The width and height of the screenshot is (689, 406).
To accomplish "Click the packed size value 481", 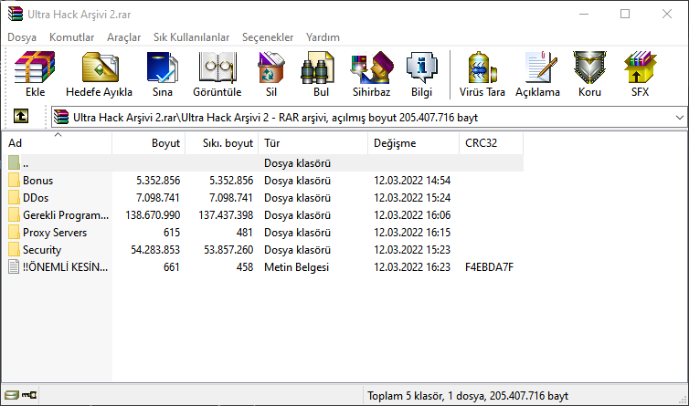I will [x=244, y=232].
